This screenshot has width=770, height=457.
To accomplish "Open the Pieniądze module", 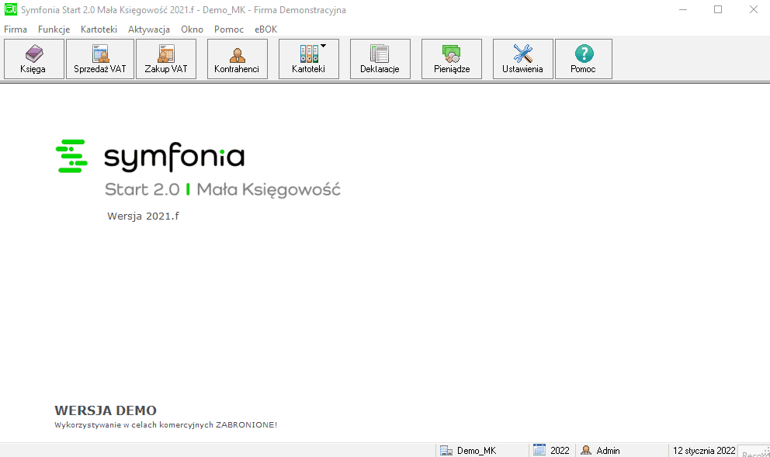I will pos(452,59).
